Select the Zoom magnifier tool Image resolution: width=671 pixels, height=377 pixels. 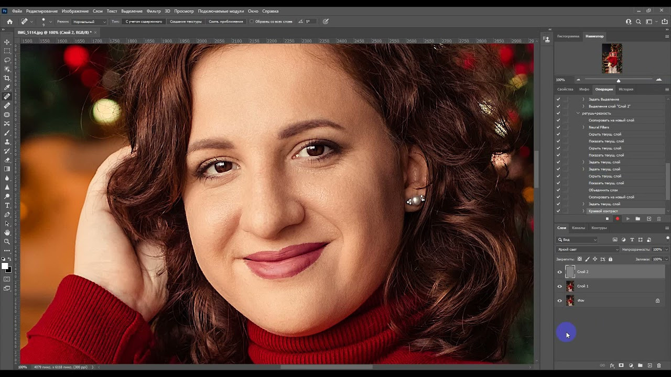click(x=7, y=241)
